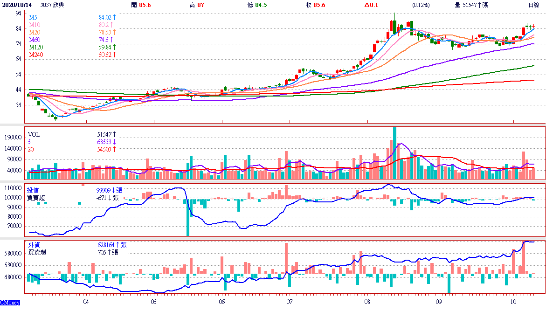Click the M60 moving average legend
The image size is (546, 311).
tap(35, 40)
